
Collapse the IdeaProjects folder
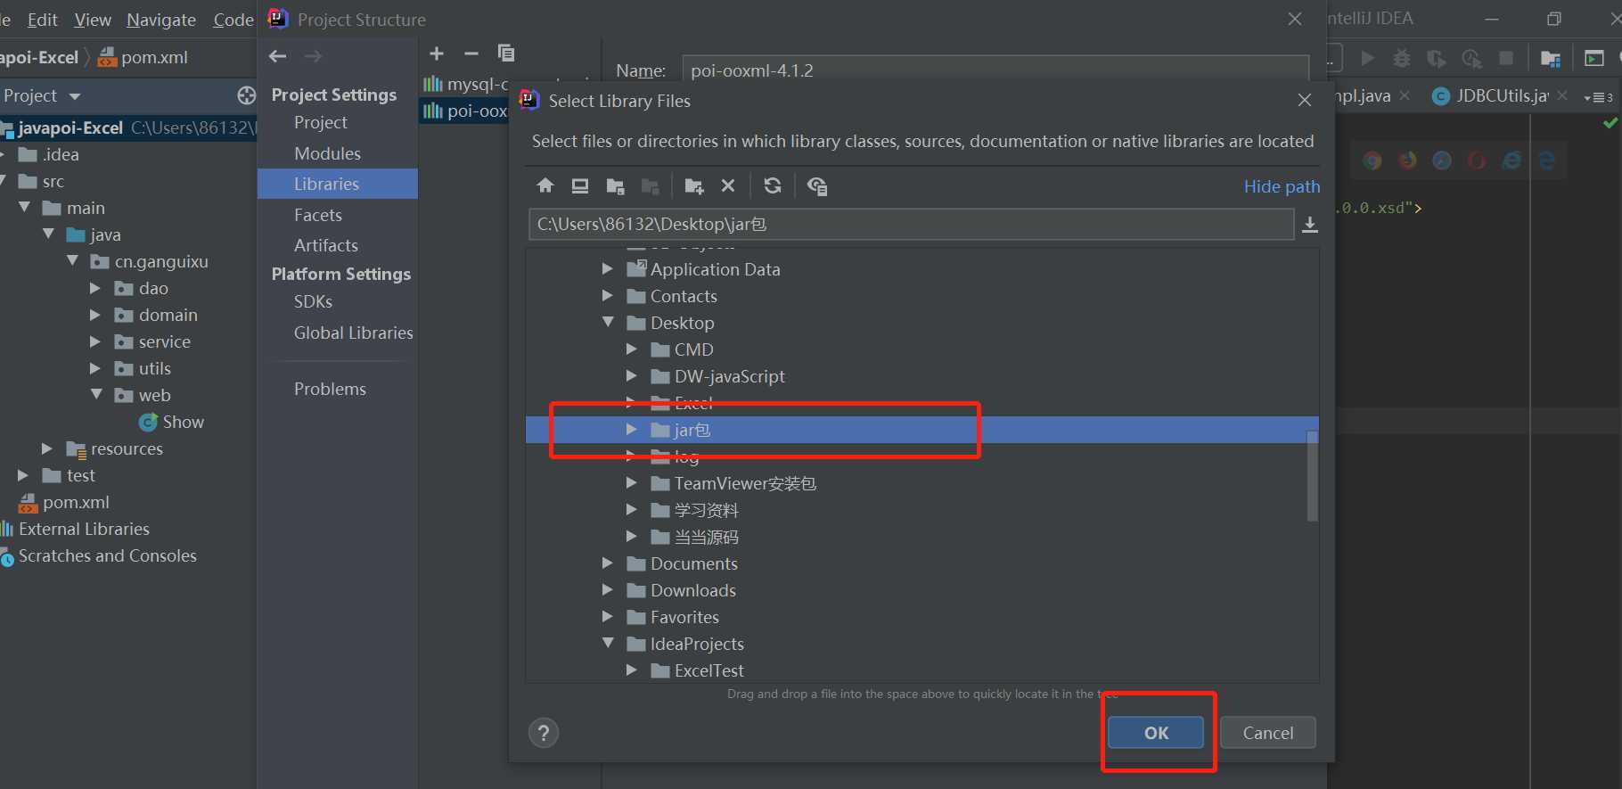(608, 643)
